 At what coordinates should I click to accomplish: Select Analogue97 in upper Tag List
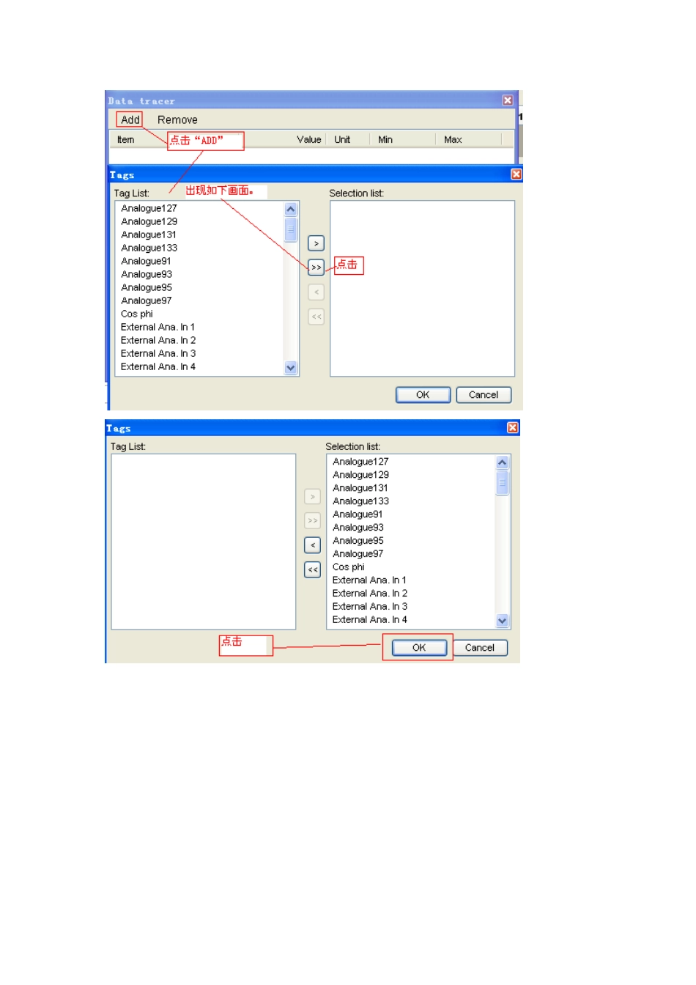tap(147, 300)
